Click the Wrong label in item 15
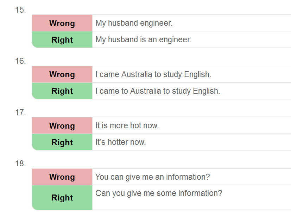This screenshot has height=216, width=291. (62, 23)
